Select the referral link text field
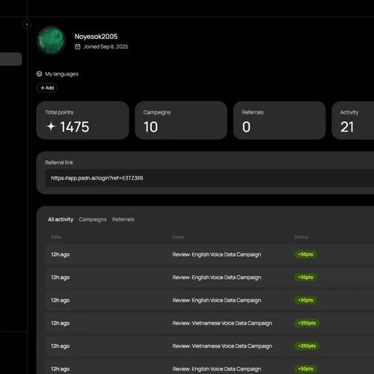The image size is (374, 374). coord(209,178)
